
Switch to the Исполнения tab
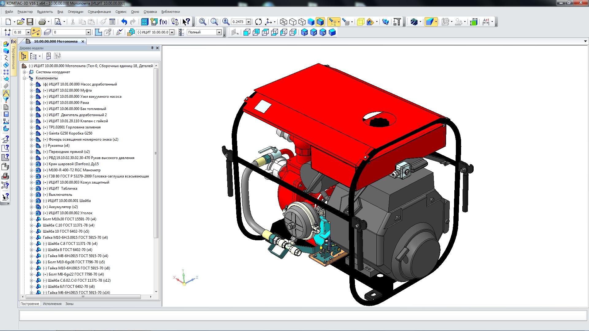(x=52, y=304)
